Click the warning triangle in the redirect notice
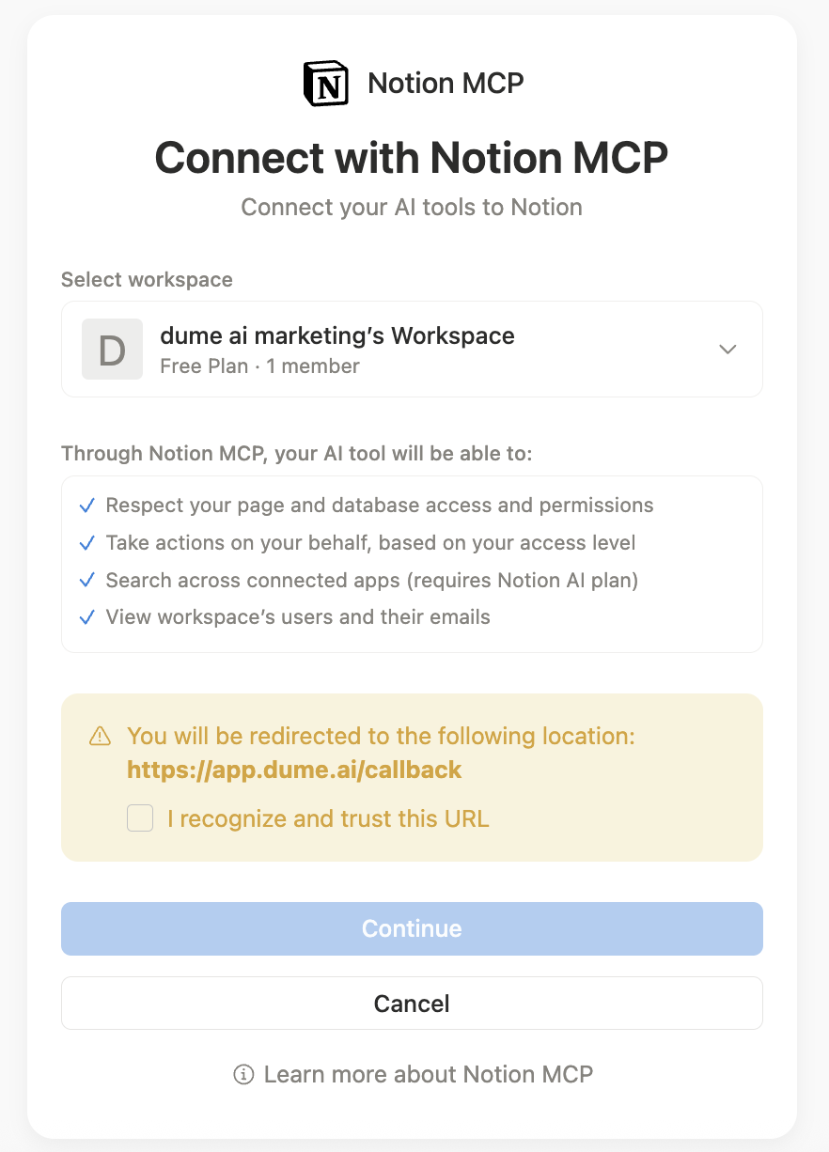Screen dimensions: 829x1152 tap(98, 737)
